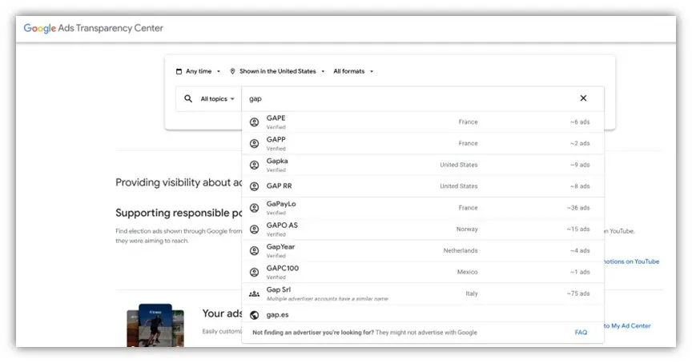Click the GapYear advertiser profile icon
692x363 pixels.
click(x=254, y=251)
